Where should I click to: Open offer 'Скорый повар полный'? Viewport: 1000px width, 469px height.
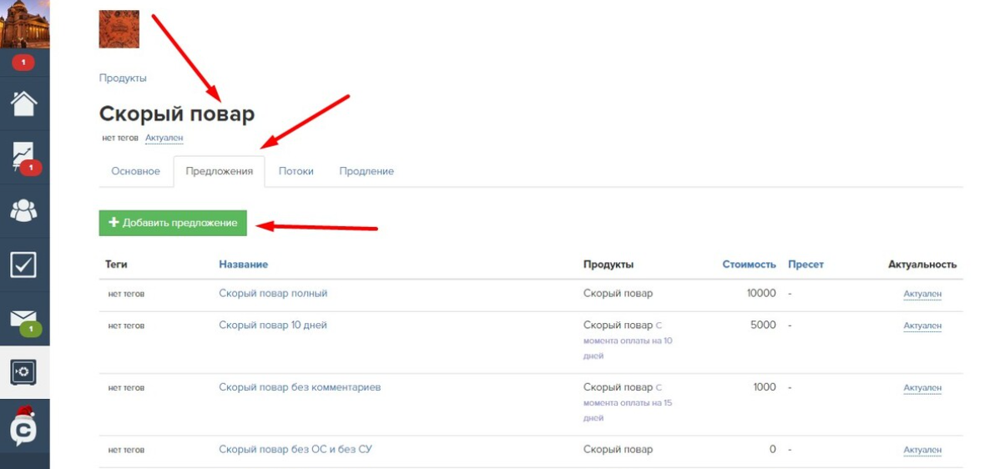pyautogui.click(x=273, y=294)
